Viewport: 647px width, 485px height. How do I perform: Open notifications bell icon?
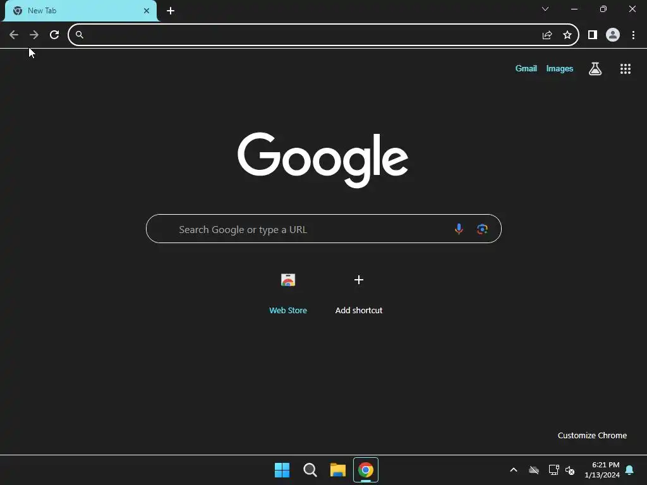[x=630, y=470]
